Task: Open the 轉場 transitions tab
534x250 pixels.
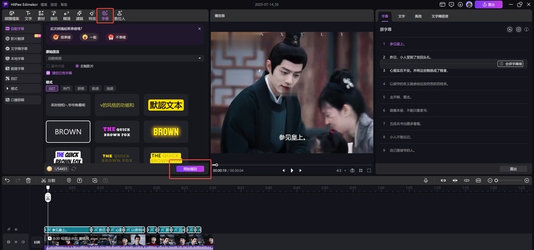Action: coord(67,15)
